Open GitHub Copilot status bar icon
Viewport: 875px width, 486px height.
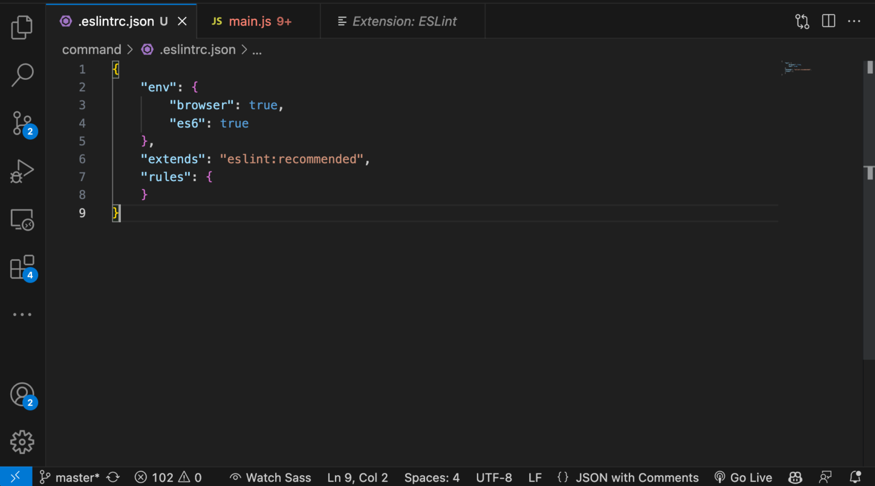click(795, 477)
